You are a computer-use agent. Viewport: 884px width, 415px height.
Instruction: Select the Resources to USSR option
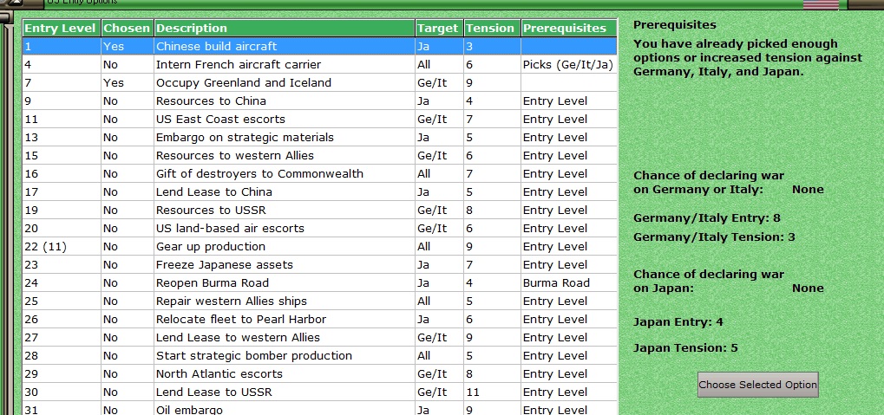319,210
